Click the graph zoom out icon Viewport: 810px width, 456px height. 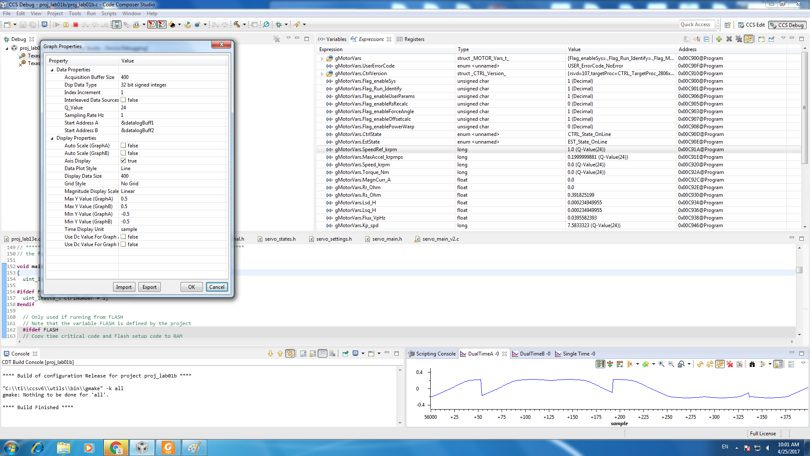click(x=671, y=364)
